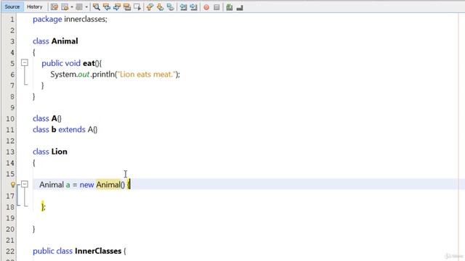Screen dimensions: 465x261
Task: Collapse the anonymous Animal class fold
Action: 25,184
